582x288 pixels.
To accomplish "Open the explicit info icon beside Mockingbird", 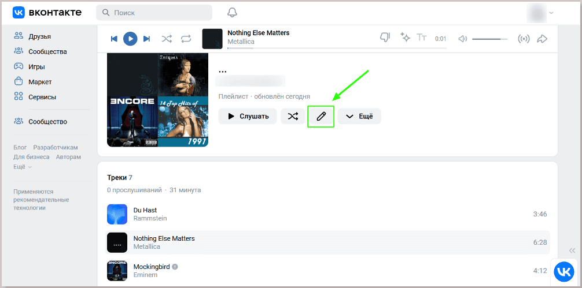I will point(175,267).
